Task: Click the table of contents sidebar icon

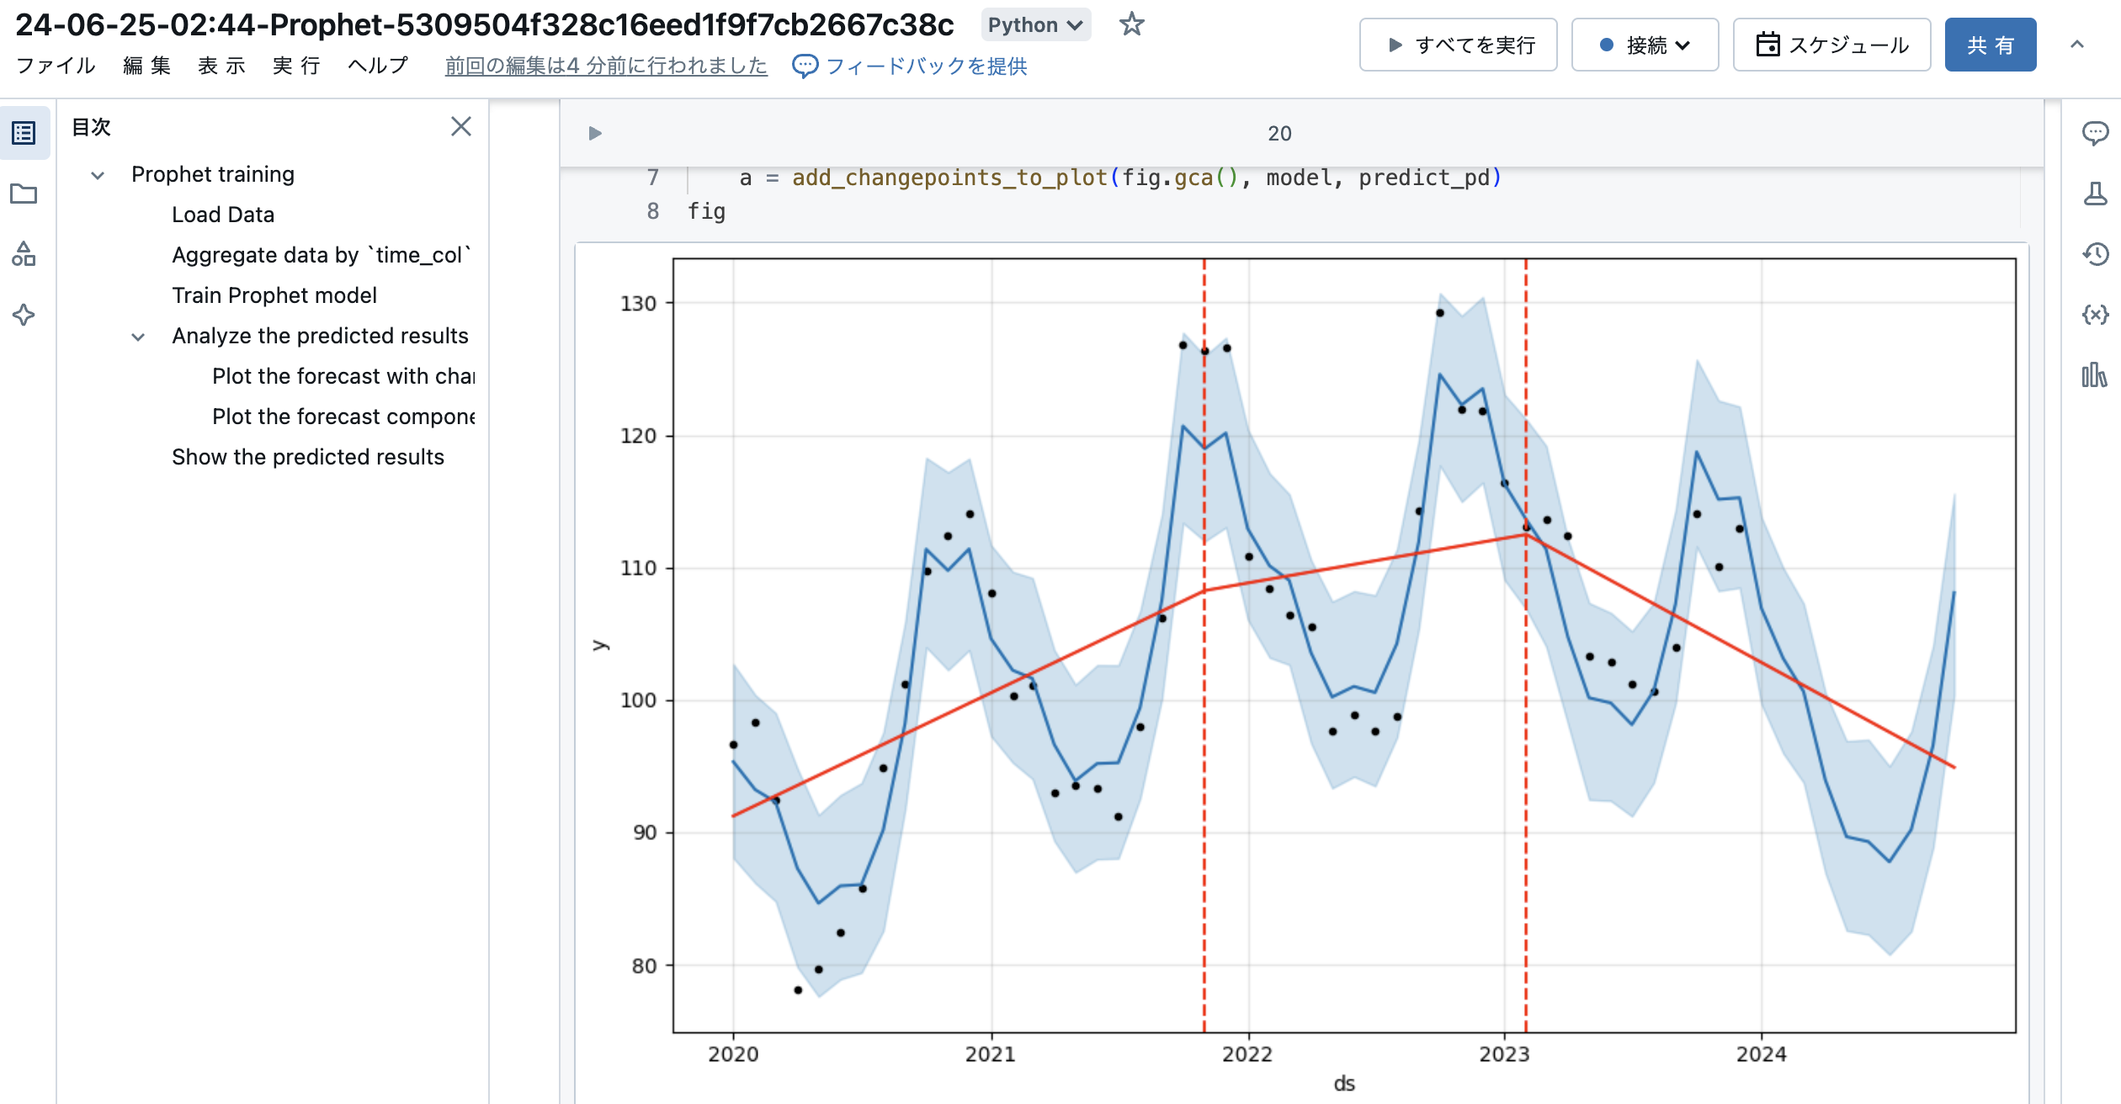Action: [24, 133]
